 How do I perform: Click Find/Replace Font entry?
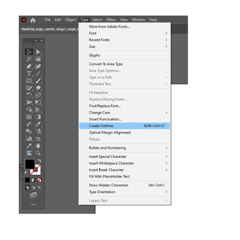click(x=124, y=106)
